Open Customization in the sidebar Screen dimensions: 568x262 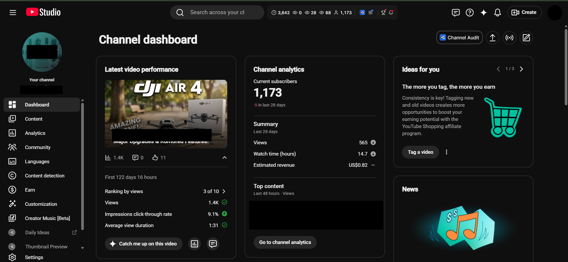pyautogui.click(x=42, y=204)
